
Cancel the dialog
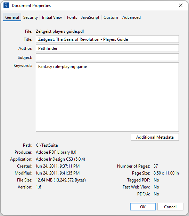click(x=170, y=207)
